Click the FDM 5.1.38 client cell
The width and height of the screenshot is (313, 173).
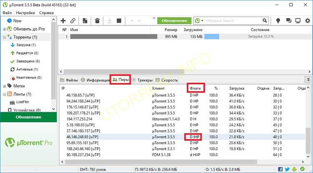(x=161, y=155)
